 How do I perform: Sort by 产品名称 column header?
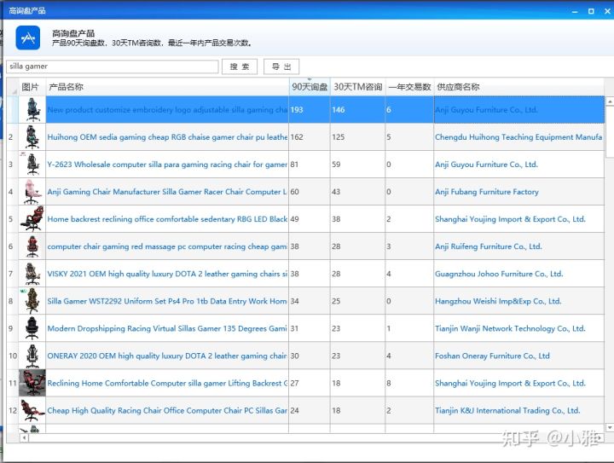[x=167, y=87]
